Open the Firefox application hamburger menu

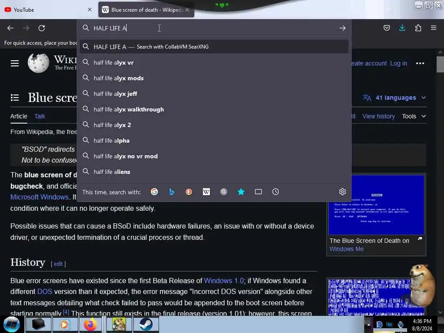click(x=434, y=28)
